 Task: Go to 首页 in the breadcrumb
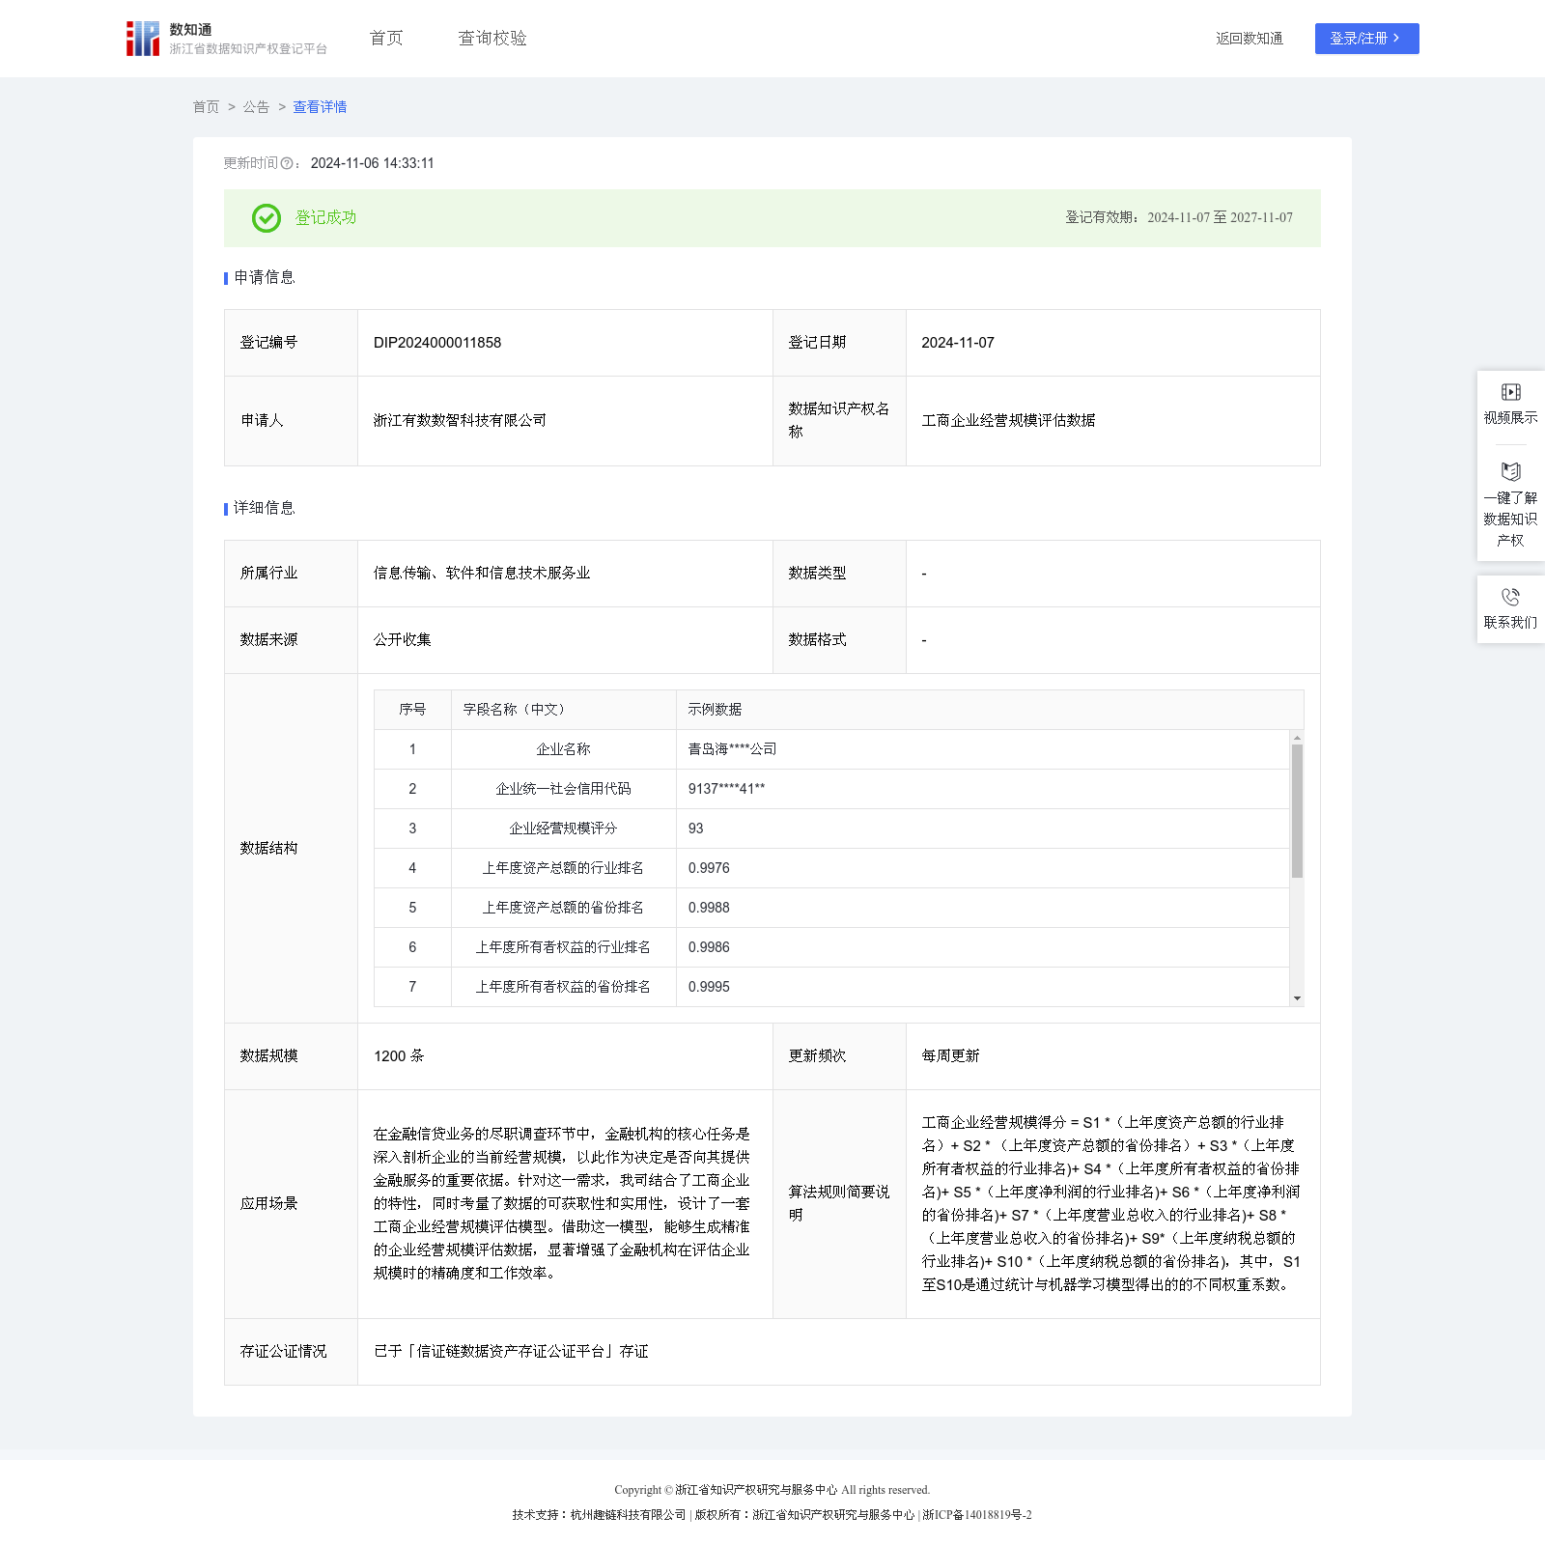pos(206,107)
